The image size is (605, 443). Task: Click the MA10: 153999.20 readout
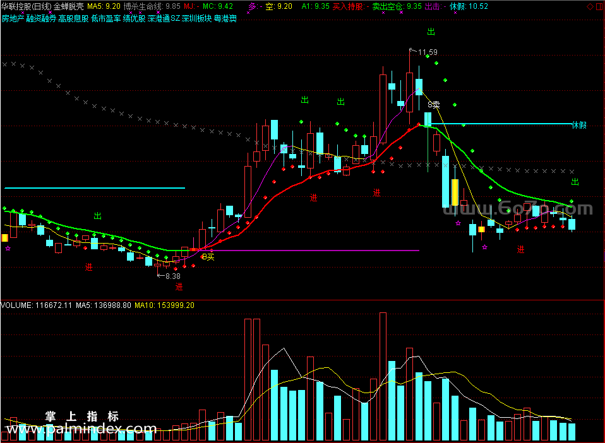coord(164,305)
